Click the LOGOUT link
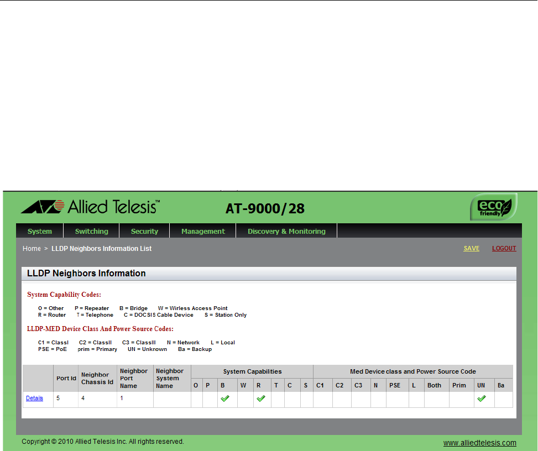The image size is (538, 451). click(504, 248)
